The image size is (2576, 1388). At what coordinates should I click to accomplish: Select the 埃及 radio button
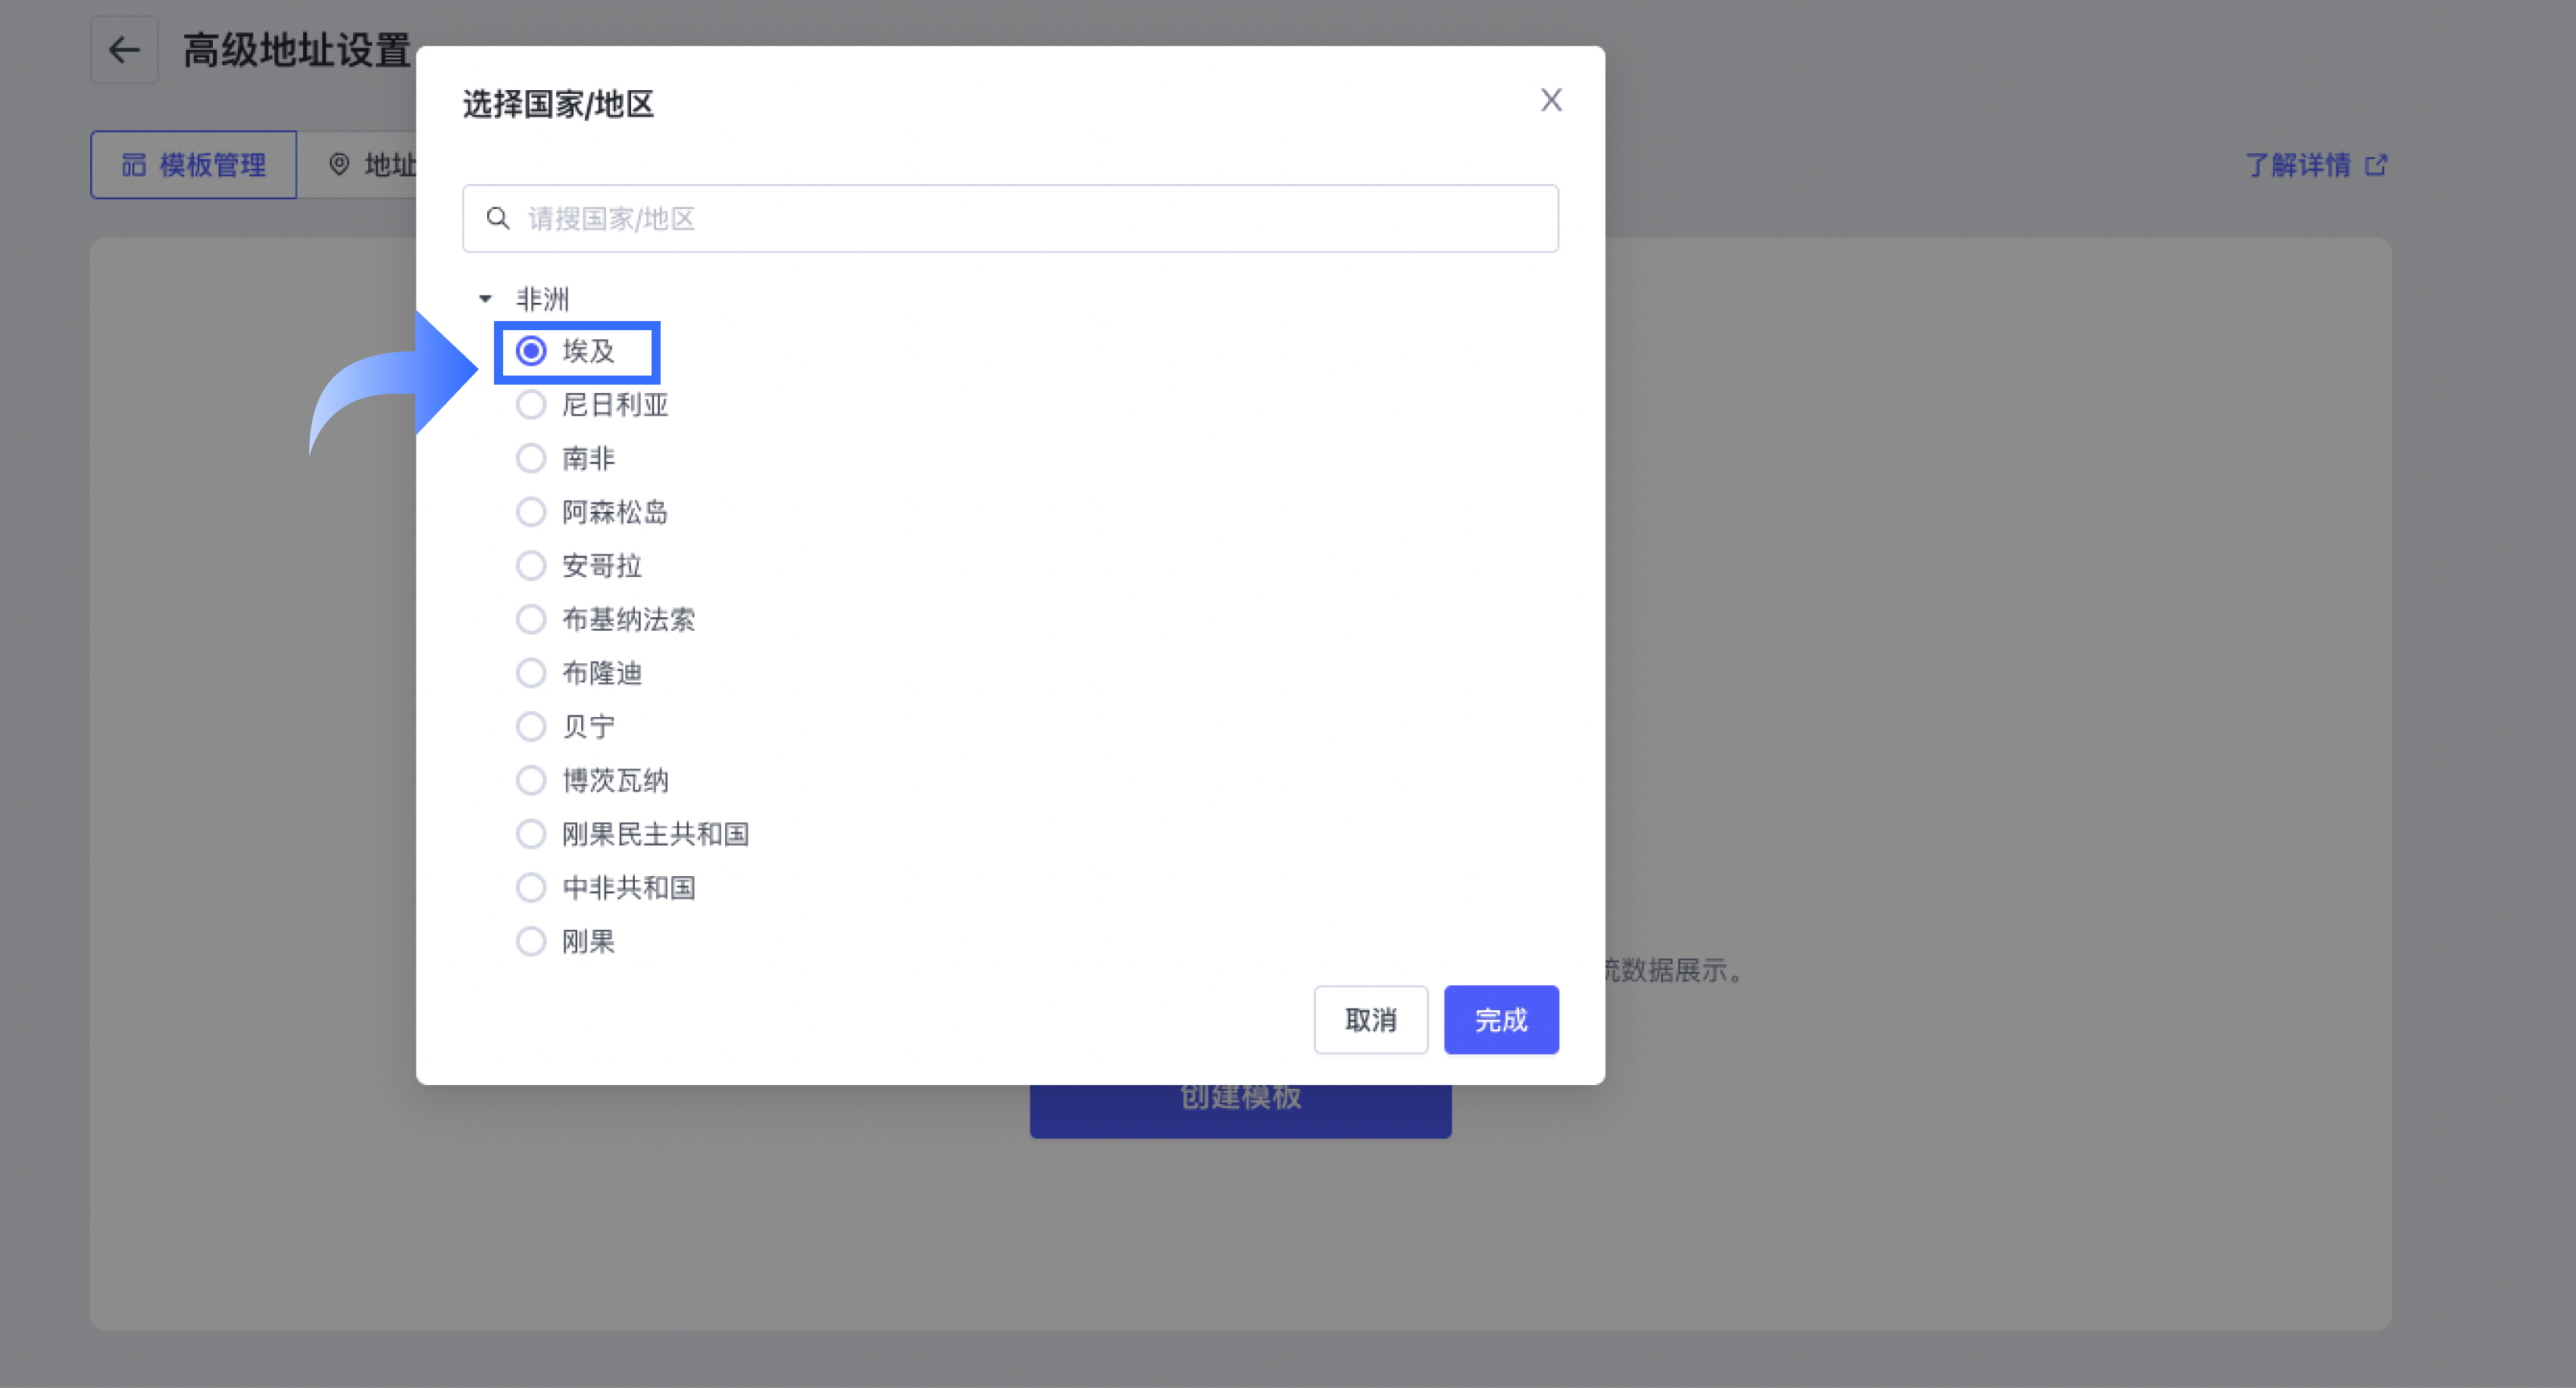pyautogui.click(x=531, y=351)
